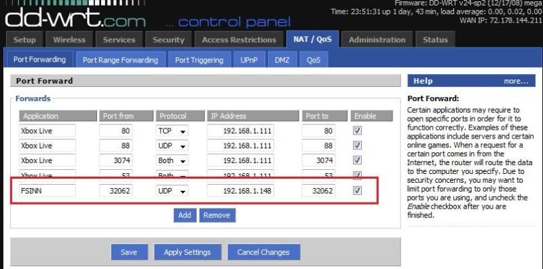Screen dimensions: 543x269
Task: Open Access Restrictions tab
Action: tap(240, 40)
